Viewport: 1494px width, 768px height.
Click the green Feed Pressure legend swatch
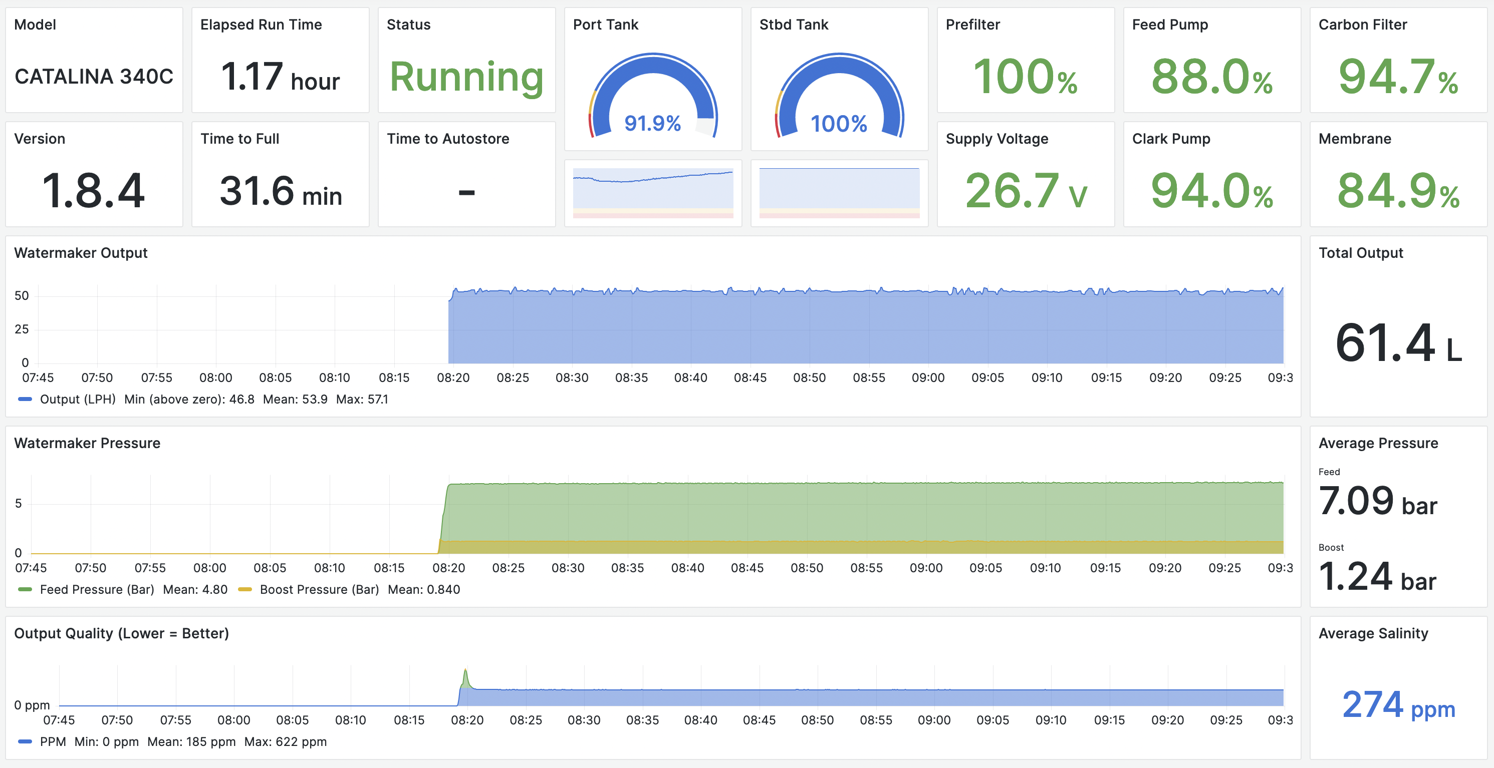(25, 589)
